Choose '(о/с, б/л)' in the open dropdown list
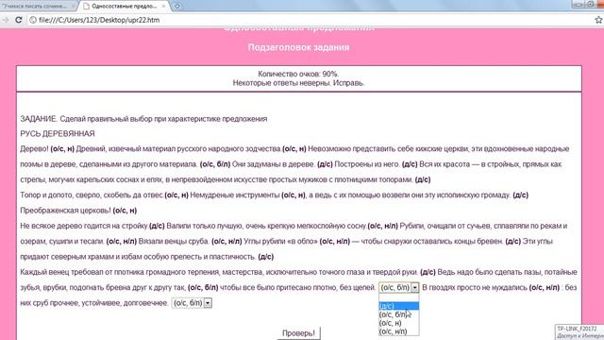The width and height of the screenshot is (604, 340). tap(398, 314)
